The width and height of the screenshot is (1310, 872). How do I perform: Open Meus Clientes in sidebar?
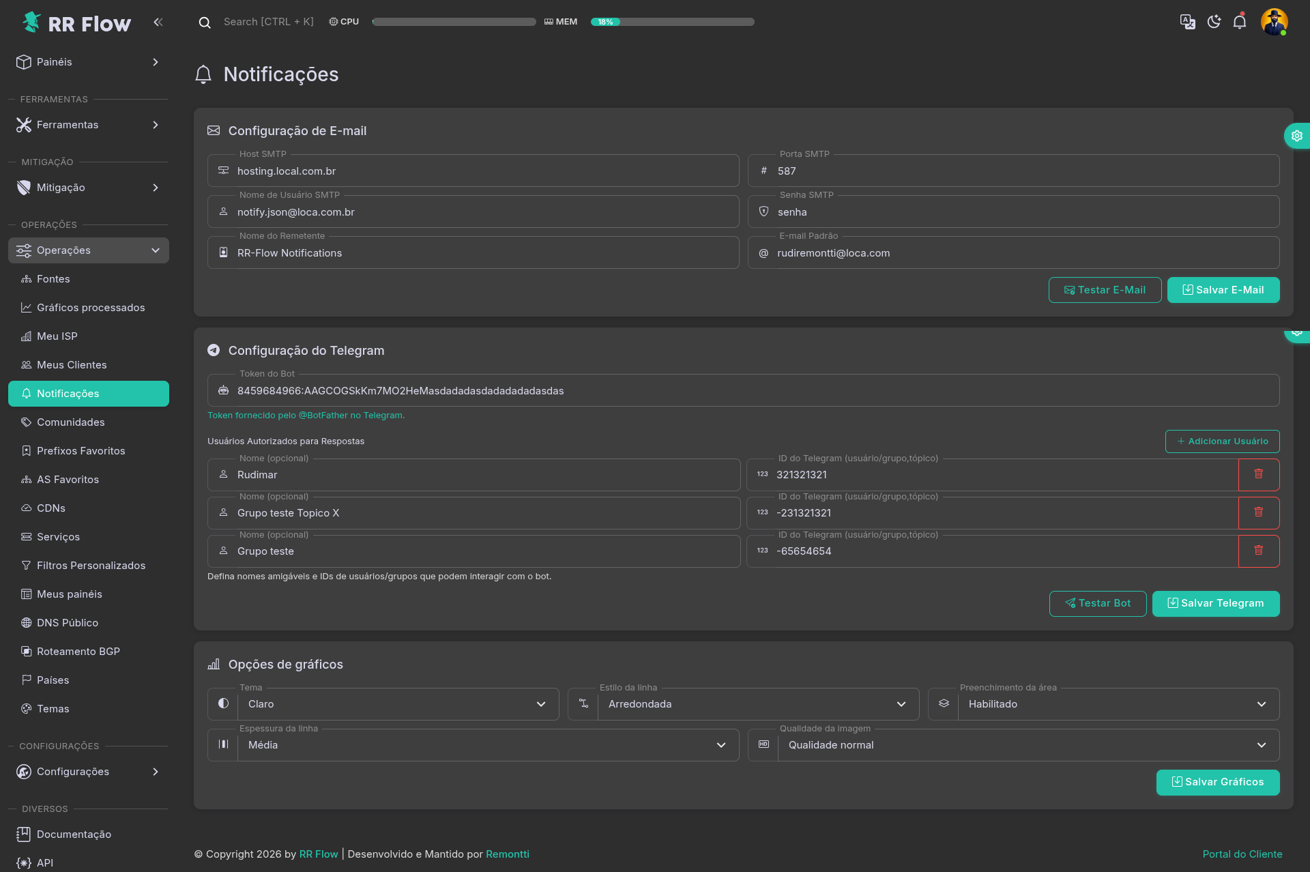pyautogui.click(x=72, y=365)
